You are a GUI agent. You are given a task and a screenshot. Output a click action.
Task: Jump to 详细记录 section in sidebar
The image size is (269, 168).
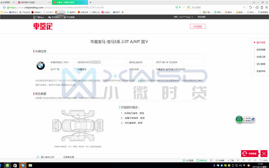pos(261,57)
